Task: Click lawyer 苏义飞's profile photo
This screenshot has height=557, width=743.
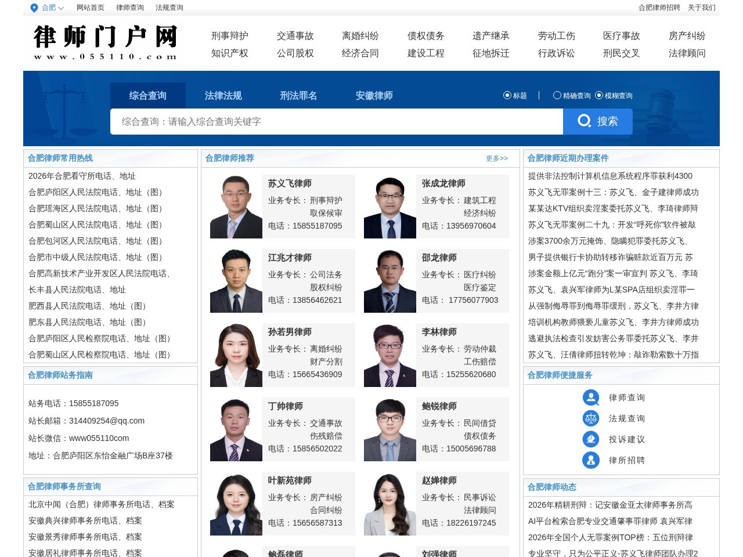Action: point(236,205)
